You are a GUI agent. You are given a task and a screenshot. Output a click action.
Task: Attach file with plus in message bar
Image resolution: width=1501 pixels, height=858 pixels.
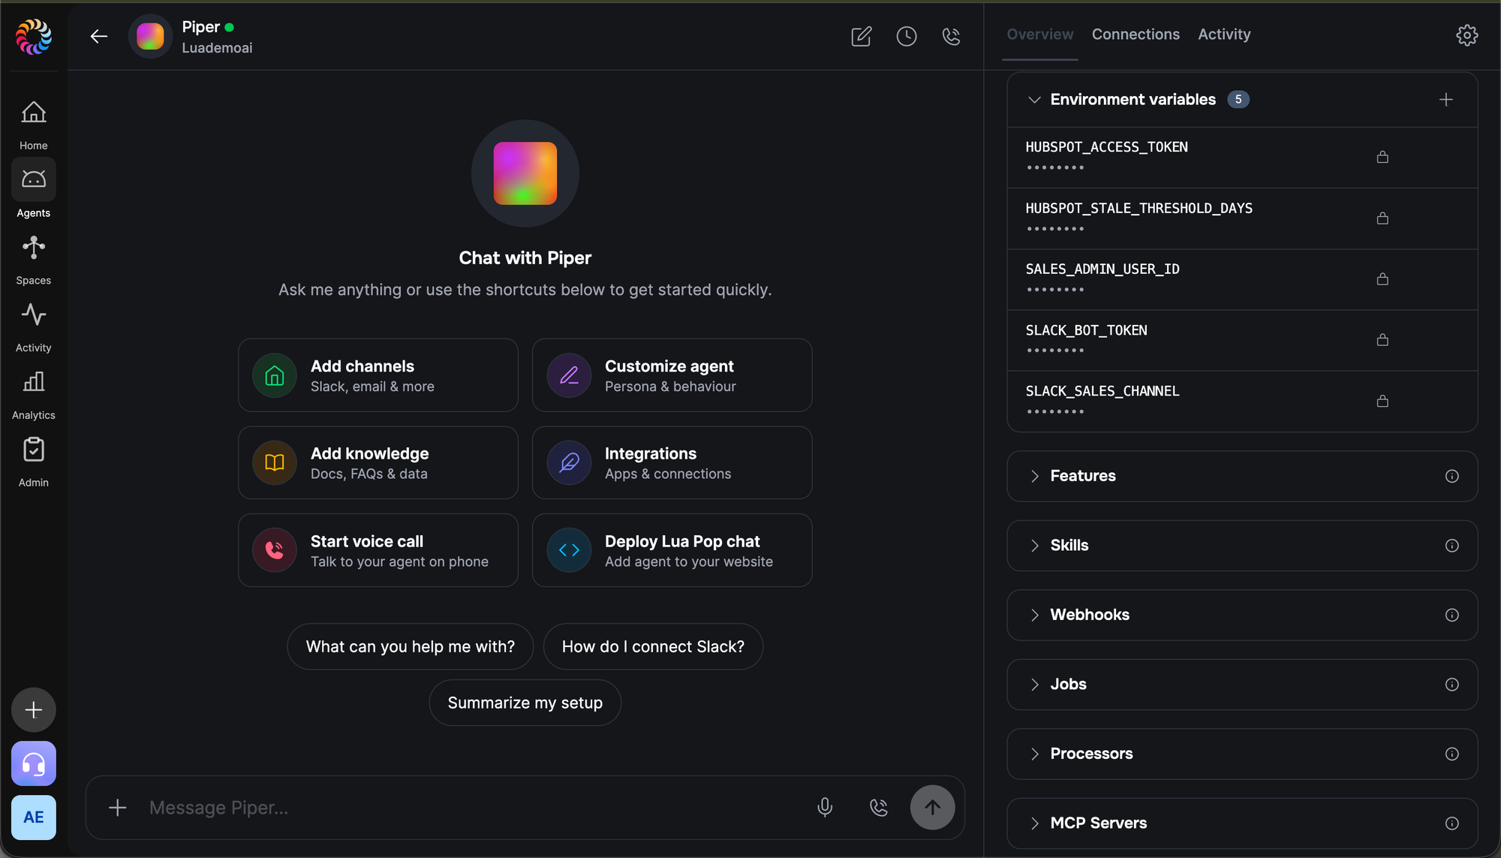point(117,808)
